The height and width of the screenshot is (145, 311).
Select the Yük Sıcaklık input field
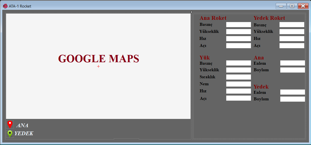[239, 77]
